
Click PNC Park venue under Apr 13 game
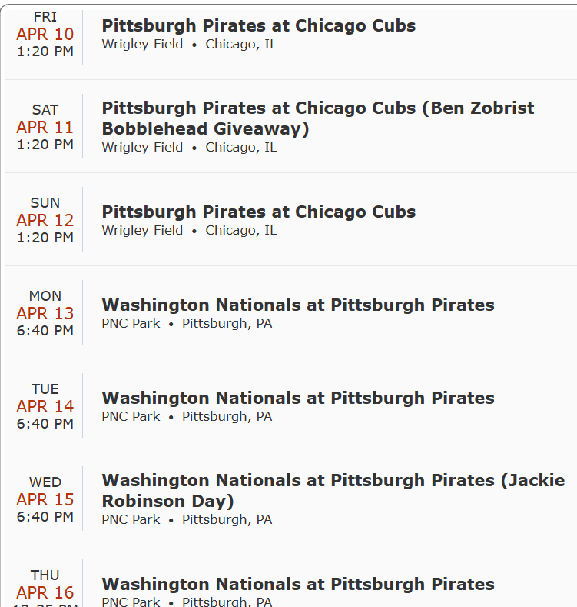131,324
